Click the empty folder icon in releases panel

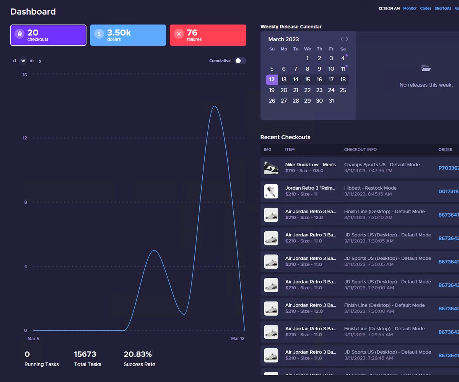(426, 68)
